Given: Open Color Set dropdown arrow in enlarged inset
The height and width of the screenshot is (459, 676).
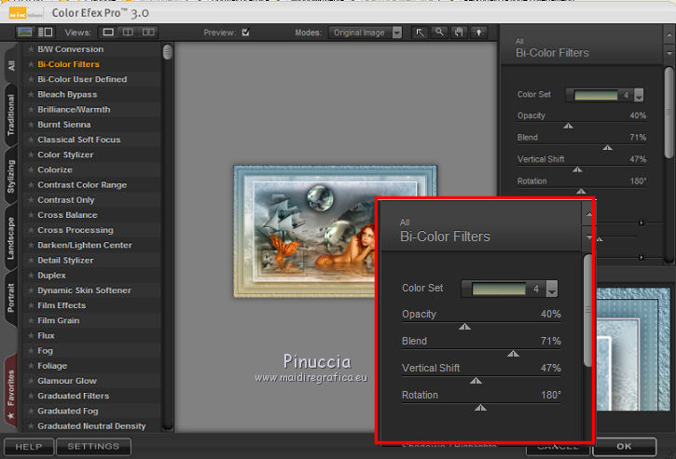Looking at the screenshot, I should pos(552,289).
